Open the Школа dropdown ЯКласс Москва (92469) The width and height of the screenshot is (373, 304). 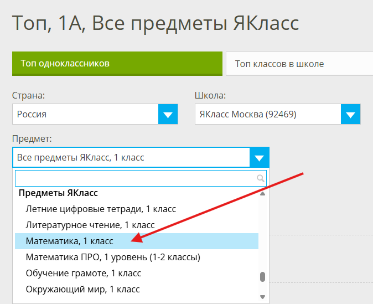(278, 114)
